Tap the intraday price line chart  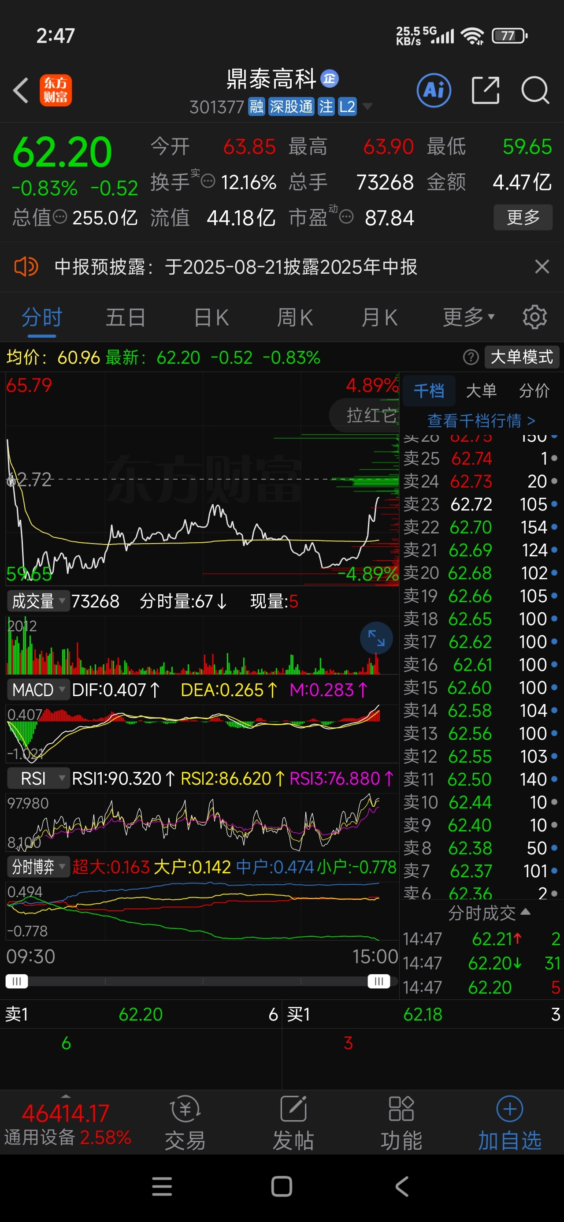(x=202, y=479)
